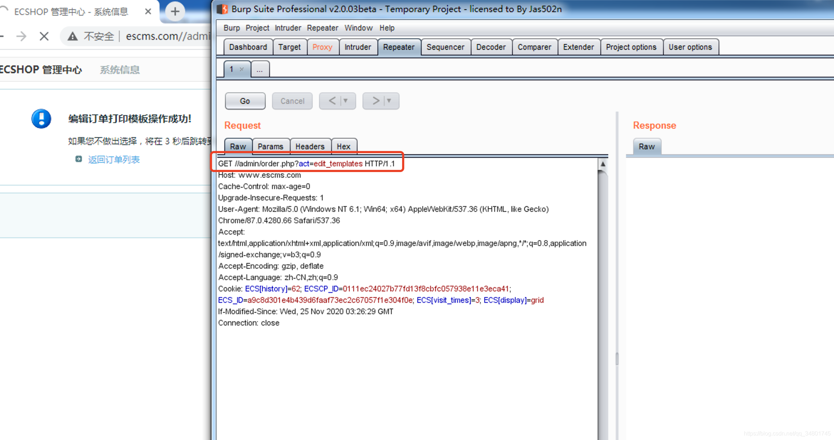Open the Intruder menu in menu bar

point(288,28)
